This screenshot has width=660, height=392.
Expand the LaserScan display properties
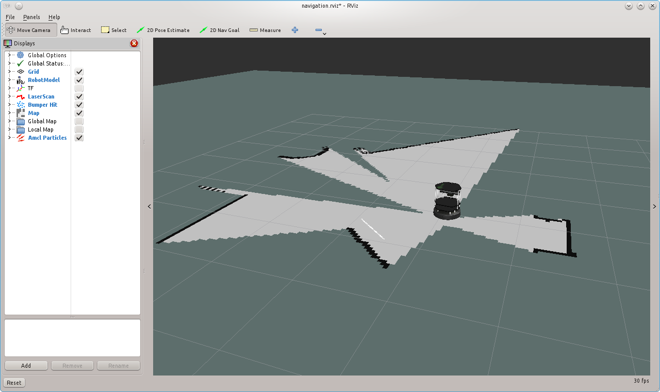pyautogui.click(x=9, y=96)
